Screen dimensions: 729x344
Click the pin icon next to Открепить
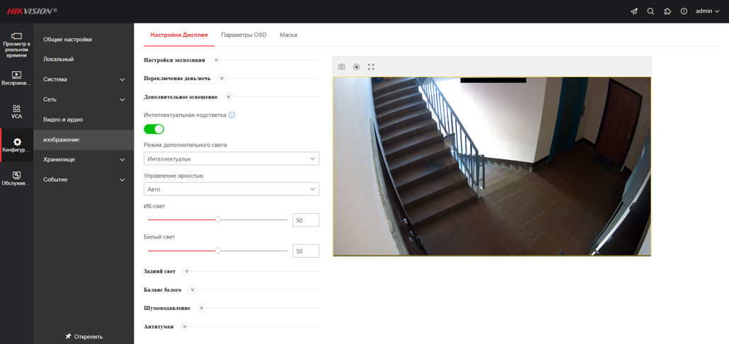(68, 336)
